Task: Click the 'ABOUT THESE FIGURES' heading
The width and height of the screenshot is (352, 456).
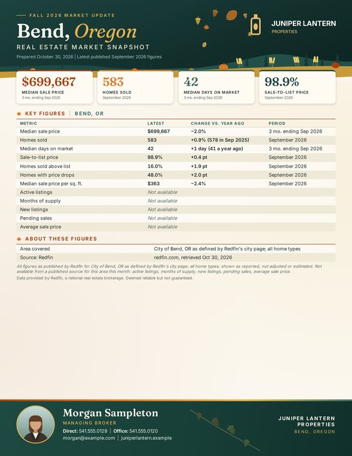Action: pyautogui.click(x=61, y=239)
